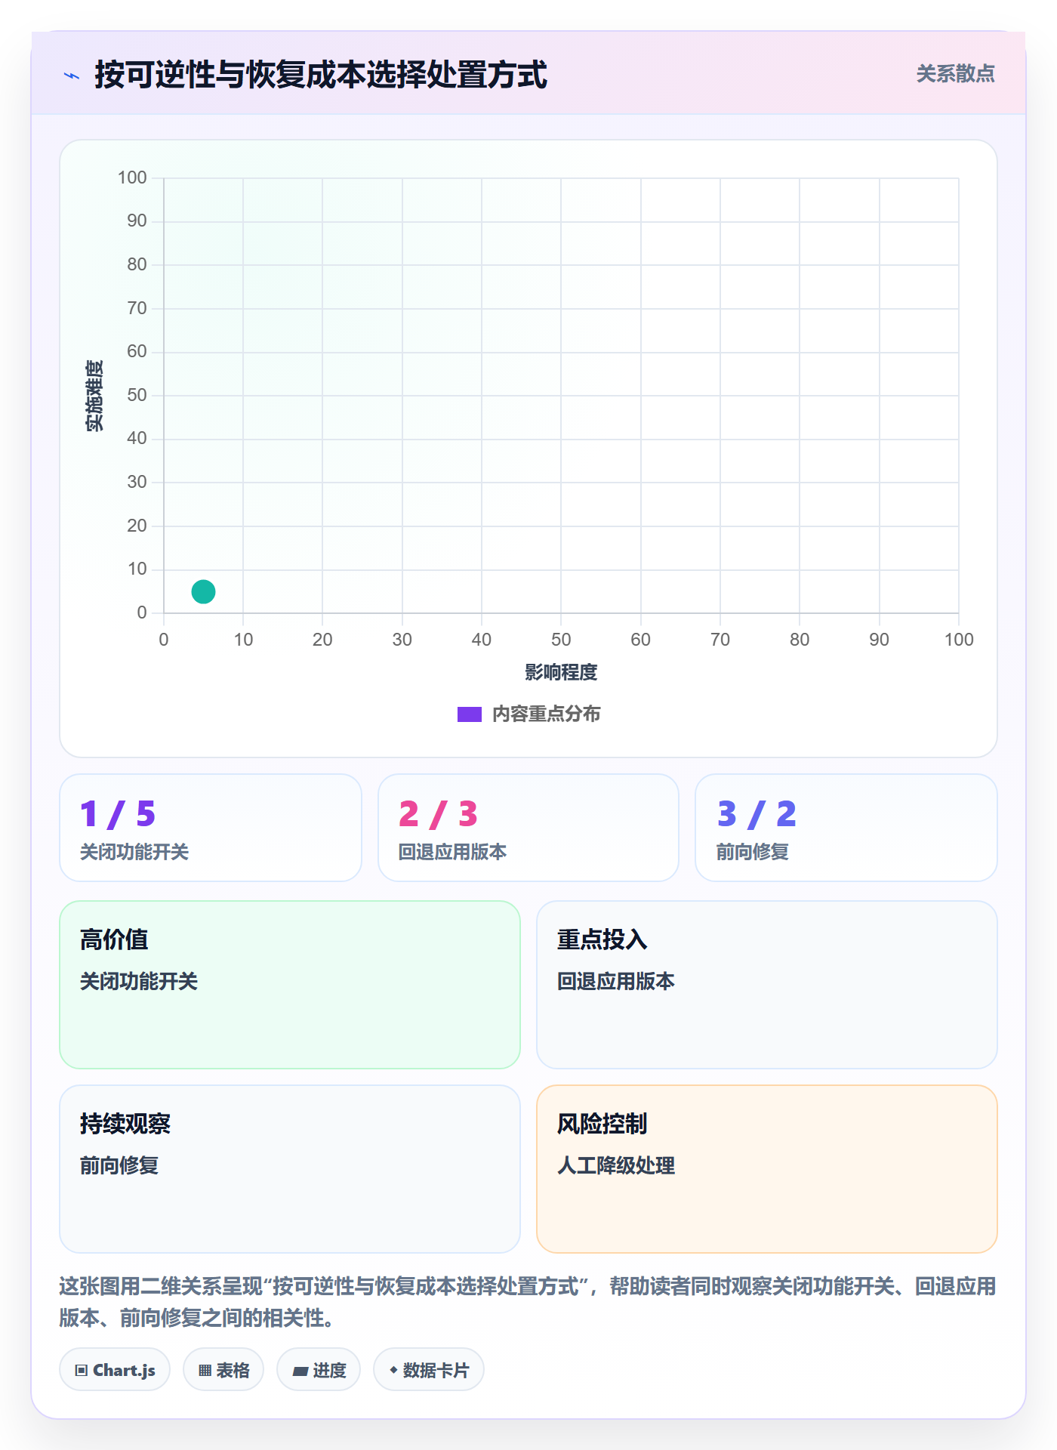
Task: Click the 重点投入 quadrant heading
Action: (x=602, y=939)
